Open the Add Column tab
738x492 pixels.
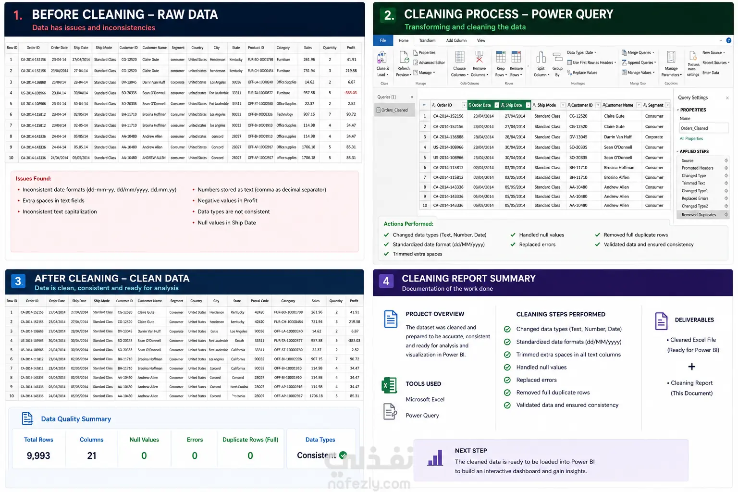click(456, 41)
